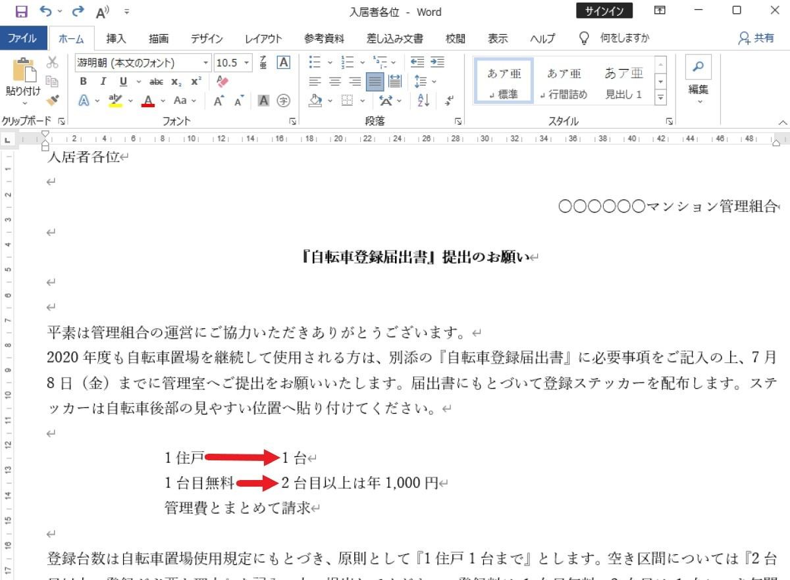Center-align the paragraph

click(335, 82)
